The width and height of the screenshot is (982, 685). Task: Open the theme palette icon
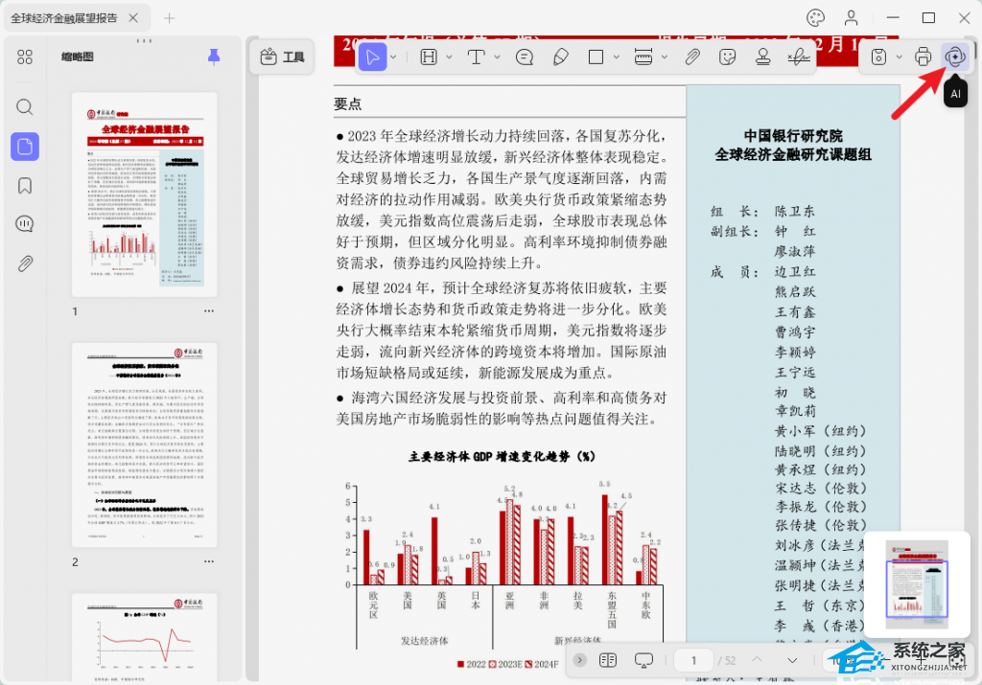click(x=815, y=18)
